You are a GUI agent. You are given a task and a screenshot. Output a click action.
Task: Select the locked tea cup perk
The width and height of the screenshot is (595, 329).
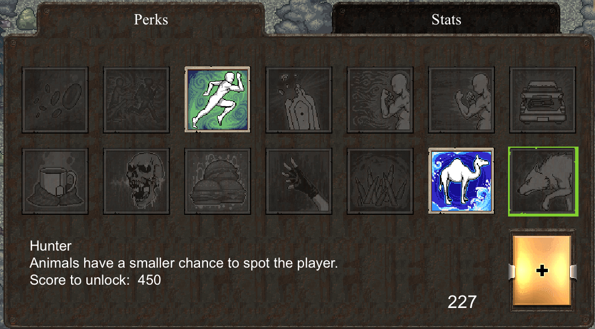pyautogui.click(x=55, y=181)
